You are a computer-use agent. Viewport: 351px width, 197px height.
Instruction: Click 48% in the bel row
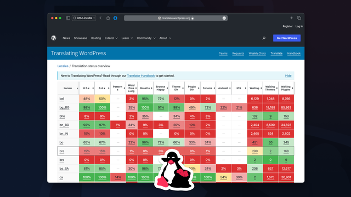[x=87, y=99]
